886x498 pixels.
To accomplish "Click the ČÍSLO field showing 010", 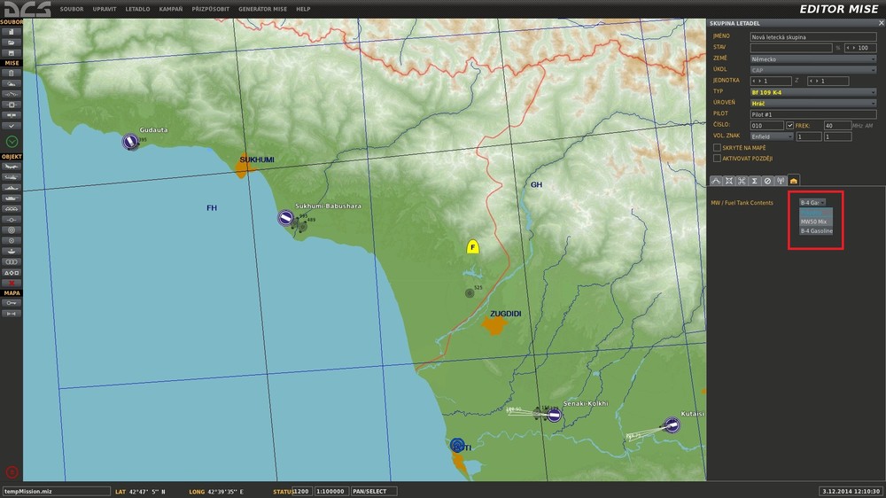I will pyautogui.click(x=766, y=126).
